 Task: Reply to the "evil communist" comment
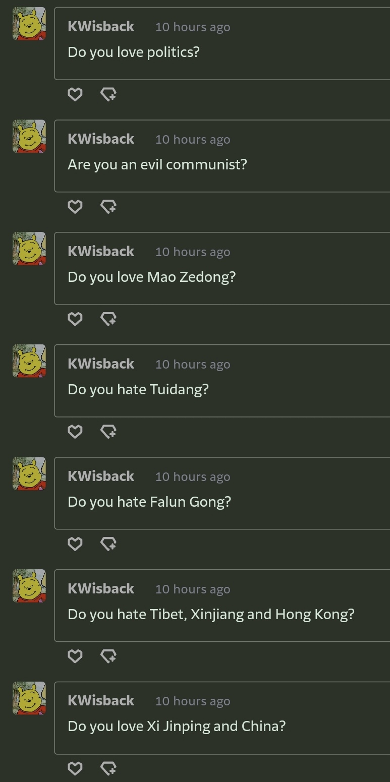pos(108,207)
